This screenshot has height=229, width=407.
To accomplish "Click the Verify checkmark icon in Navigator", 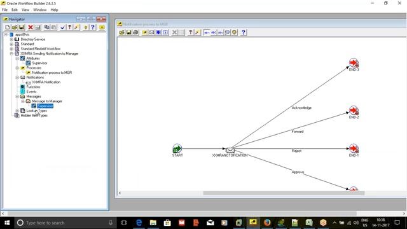I will pos(63,27).
